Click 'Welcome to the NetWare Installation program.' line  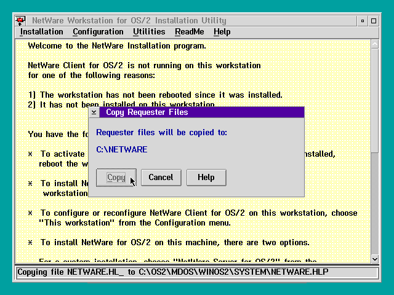(117, 46)
